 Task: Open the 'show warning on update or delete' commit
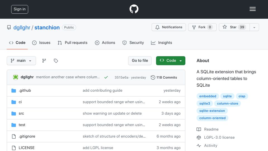pos(112,113)
